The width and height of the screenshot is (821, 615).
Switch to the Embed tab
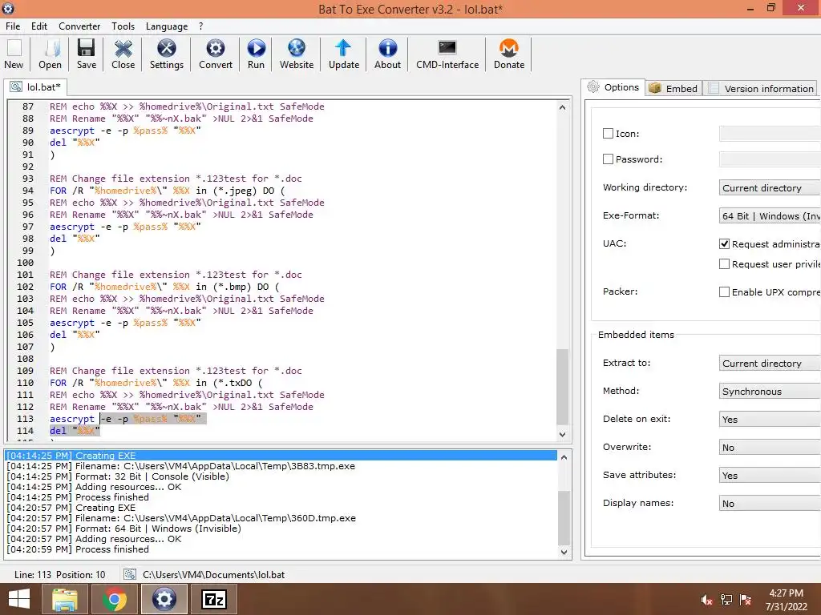point(673,88)
